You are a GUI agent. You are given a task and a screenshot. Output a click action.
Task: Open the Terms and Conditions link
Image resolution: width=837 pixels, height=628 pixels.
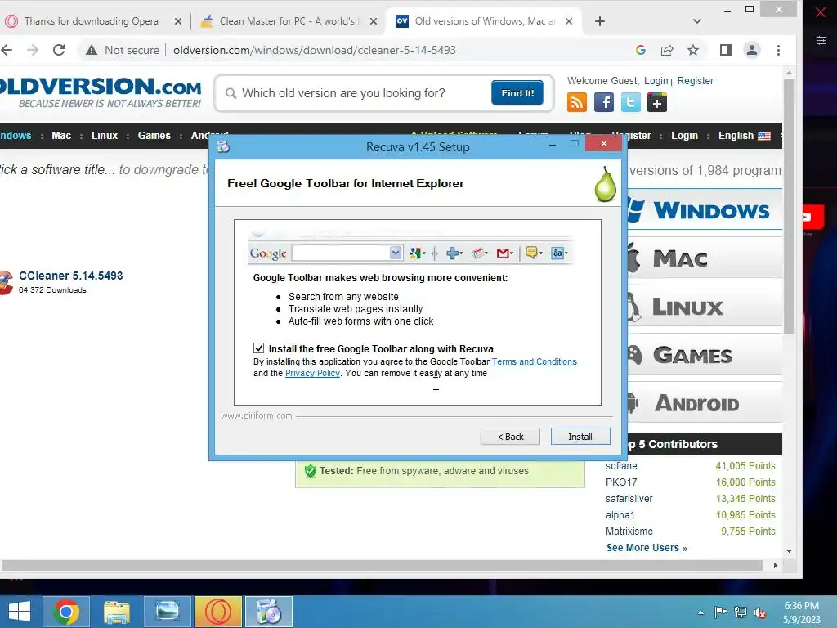[535, 361]
